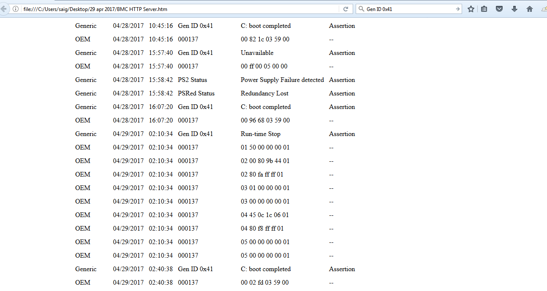Click the Run-time Stop event text
The width and height of the screenshot is (547, 291).
260,133
